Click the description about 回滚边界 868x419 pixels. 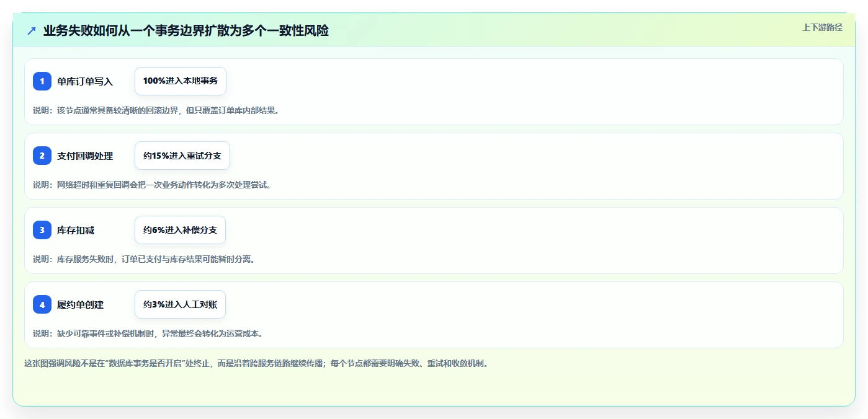coord(156,110)
